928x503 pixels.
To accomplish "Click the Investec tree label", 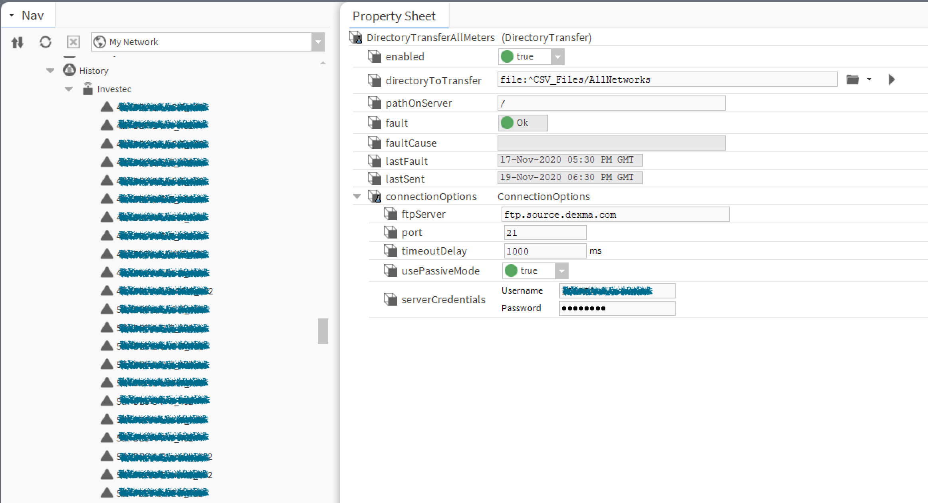I will click(x=114, y=89).
